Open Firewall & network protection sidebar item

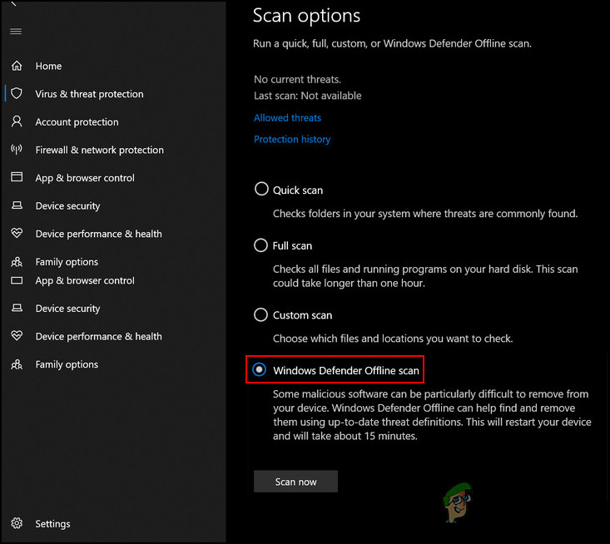[99, 150]
